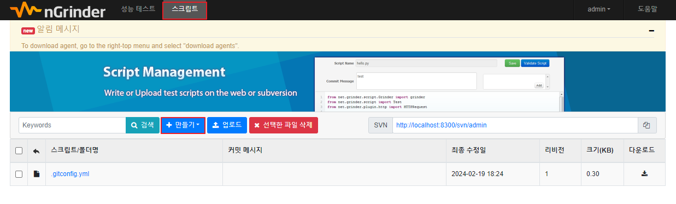Click 선택한 파일 삭제 delete button
Viewport: 676px width, 204px height.
(x=283, y=125)
